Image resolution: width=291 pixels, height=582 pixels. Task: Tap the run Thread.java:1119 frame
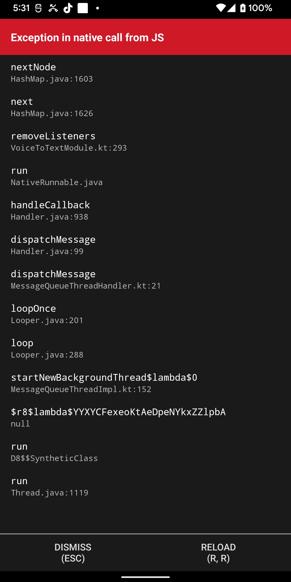click(x=50, y=487)
